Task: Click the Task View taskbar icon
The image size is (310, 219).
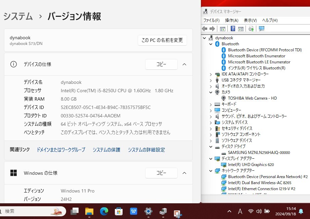Action: pyautogui.click(x=75, y=212)
